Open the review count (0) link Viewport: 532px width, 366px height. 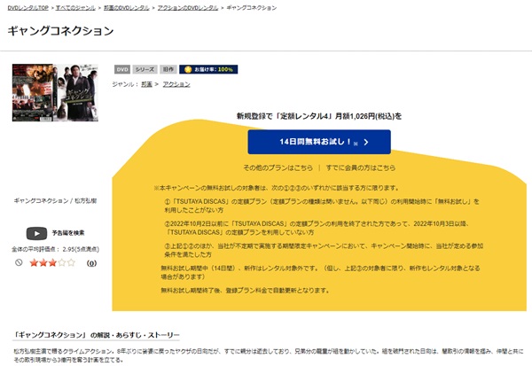[91, 263]
